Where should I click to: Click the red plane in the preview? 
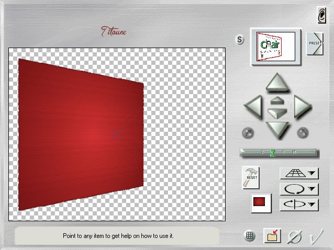coord(81,134)
